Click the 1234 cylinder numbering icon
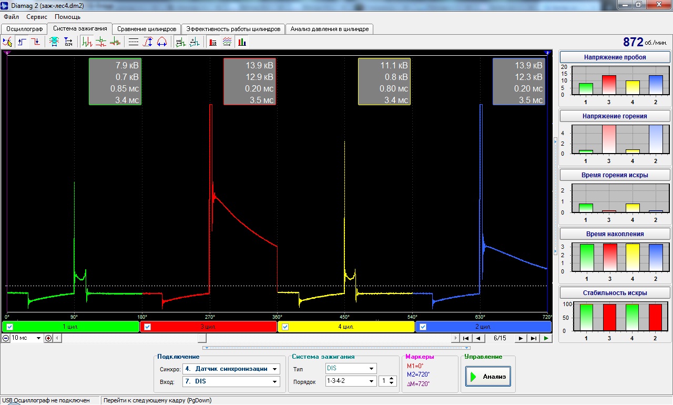 point(68,42)
